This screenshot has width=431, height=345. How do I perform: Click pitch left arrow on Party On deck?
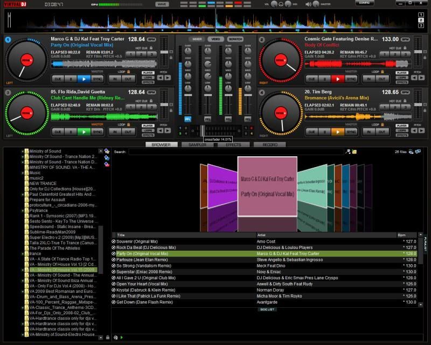160,78
